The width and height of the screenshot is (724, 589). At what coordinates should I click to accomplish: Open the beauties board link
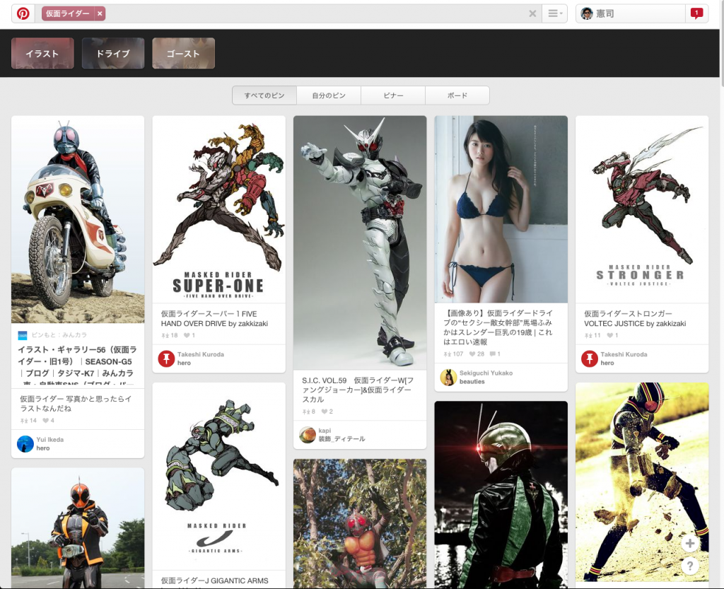[x=472, y=382]
